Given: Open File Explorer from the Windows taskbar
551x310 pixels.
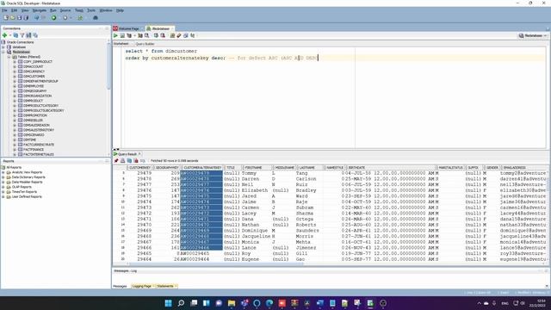Looking at the screenshot, I should tap(232, 303).
